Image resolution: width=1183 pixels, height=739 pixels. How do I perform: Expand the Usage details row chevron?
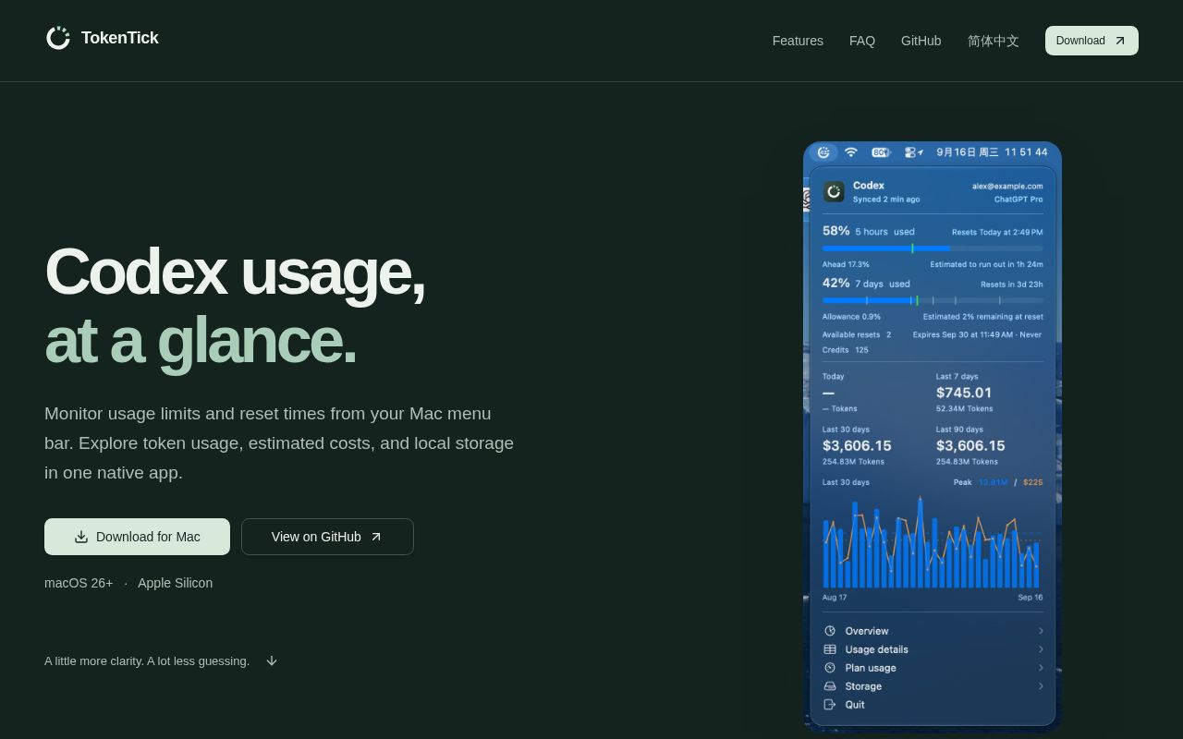tap(1041, 649)
